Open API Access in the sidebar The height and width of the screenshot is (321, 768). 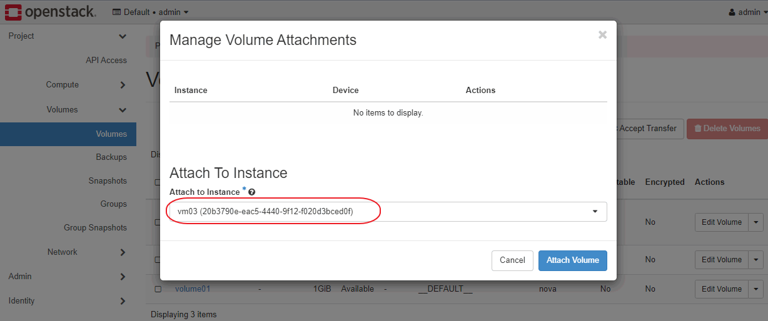(x=106, y=61)
